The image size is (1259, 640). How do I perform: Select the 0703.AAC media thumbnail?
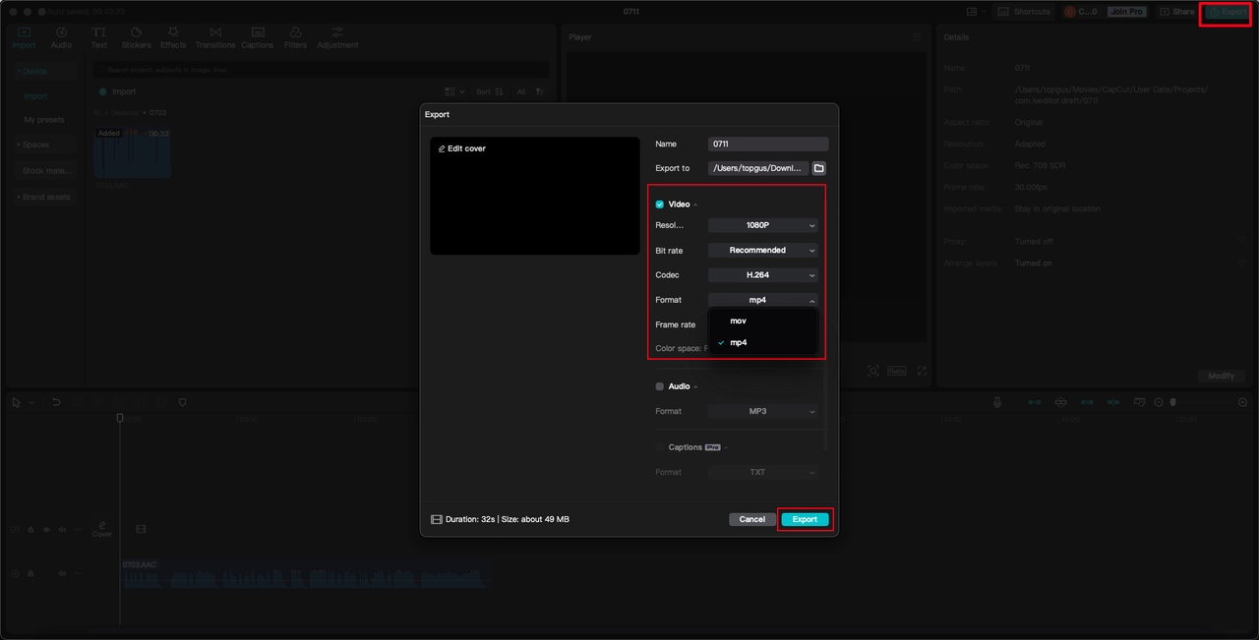(x=132, y=152)
